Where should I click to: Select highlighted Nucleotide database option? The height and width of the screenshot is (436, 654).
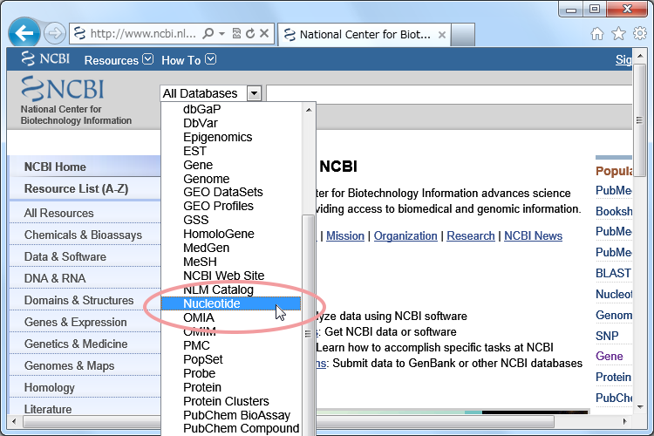tap(231, 303)
